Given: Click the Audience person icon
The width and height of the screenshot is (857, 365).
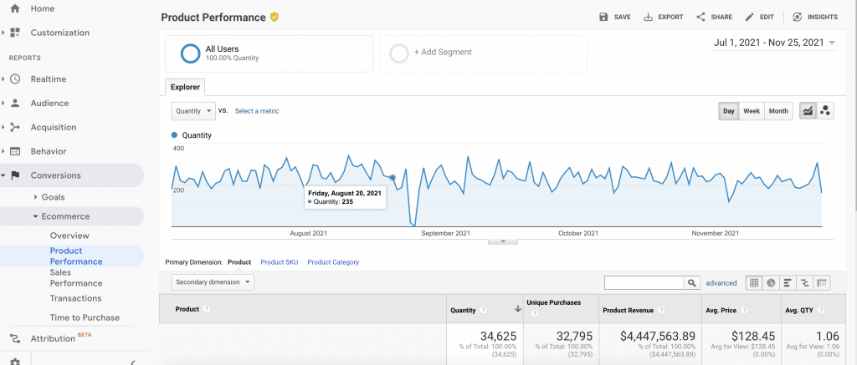Looking at the screenshot, I should [15, 103].
